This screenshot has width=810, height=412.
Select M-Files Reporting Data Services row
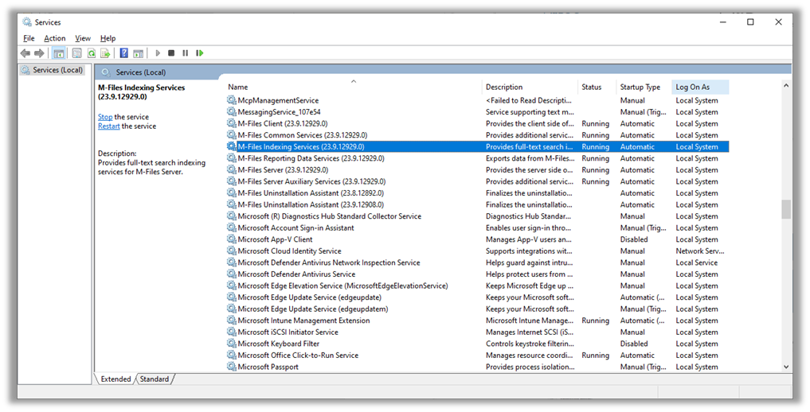click(477, 158)
